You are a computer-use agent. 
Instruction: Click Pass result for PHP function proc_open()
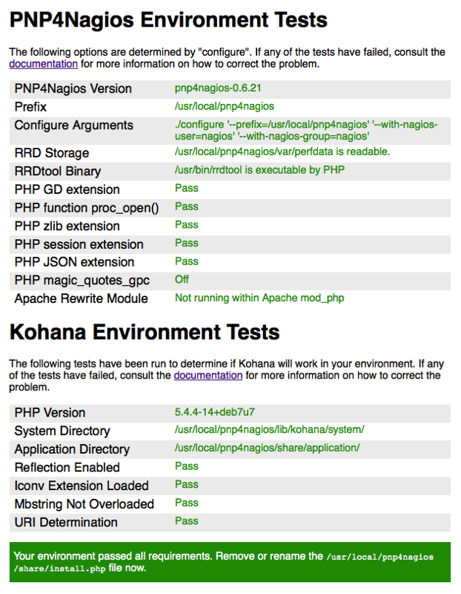(186, 207)
